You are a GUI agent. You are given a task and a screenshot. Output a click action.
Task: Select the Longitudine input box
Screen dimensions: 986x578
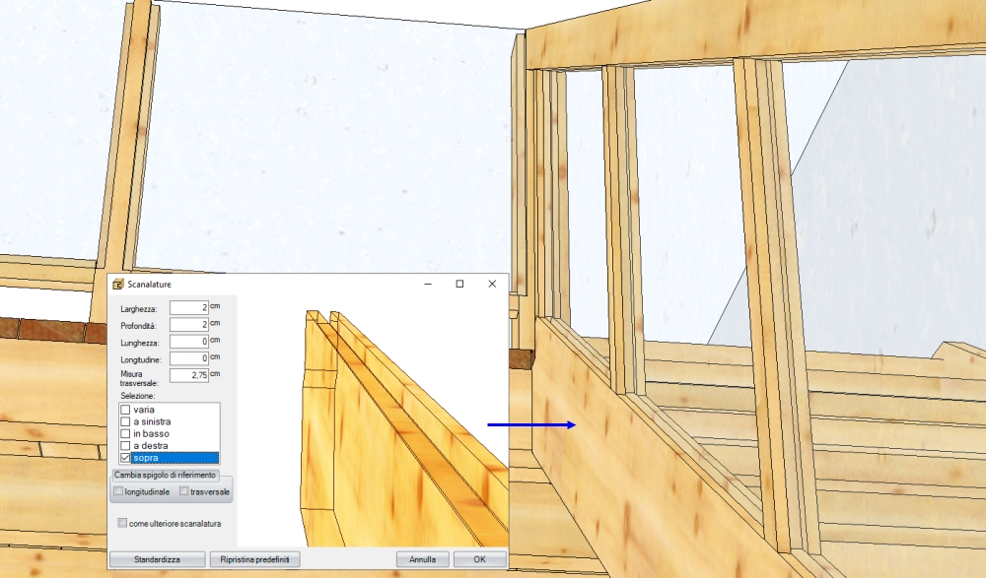pyautogui.click(x=187, y=358)
